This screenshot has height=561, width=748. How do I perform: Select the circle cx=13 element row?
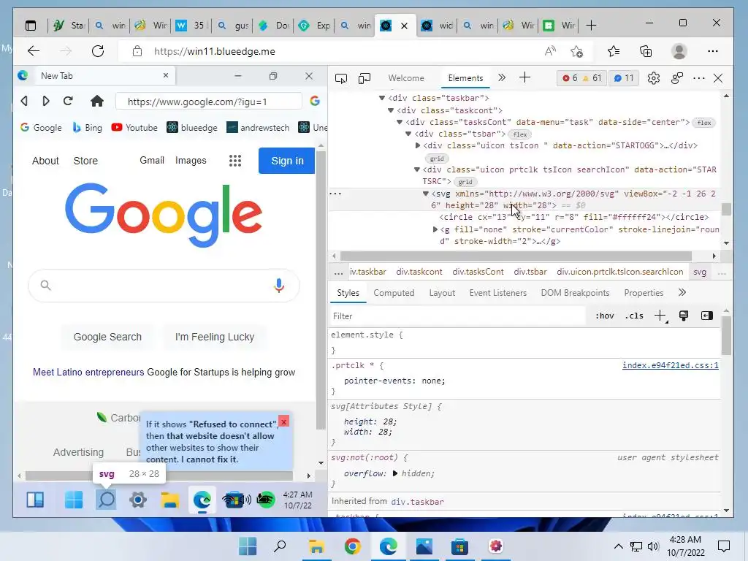[574, 218]
